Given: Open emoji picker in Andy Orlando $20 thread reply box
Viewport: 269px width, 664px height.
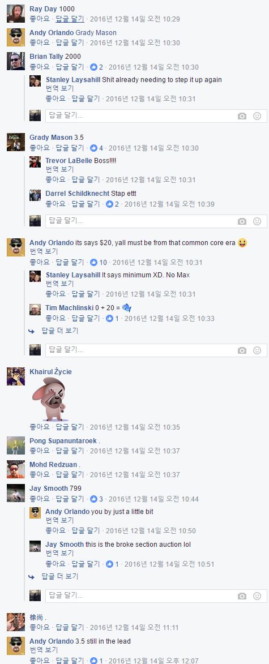Looking at the screenshot, I should coord(257,350).
